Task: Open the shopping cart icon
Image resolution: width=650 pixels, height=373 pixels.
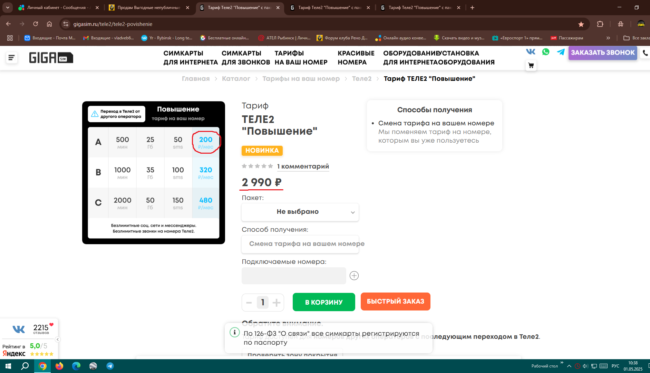Action: (531, 65)
